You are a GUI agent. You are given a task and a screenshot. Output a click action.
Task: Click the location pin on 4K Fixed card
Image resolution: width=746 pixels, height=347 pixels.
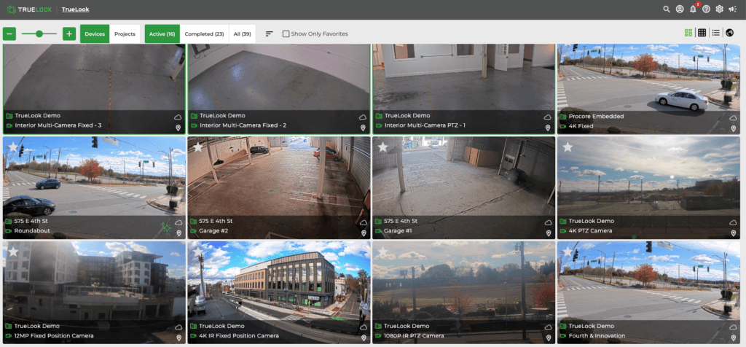733,128
